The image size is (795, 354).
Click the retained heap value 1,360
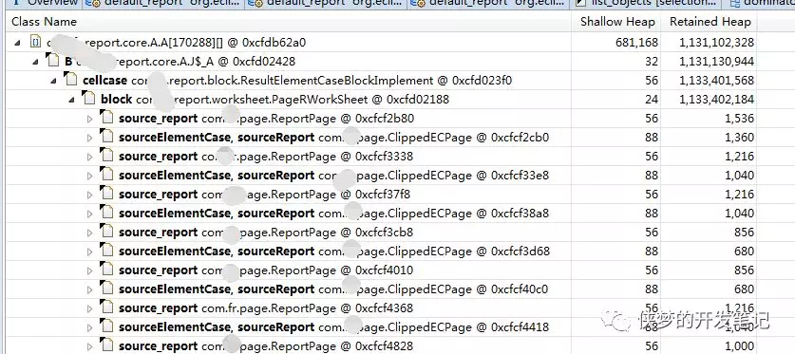[739, 138]
